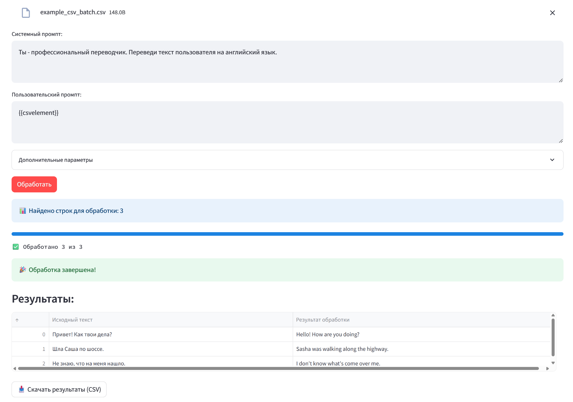
Task: Click the chevron arrow on 'Дополнительные параметры'
Action: click(x=552, y=160)
